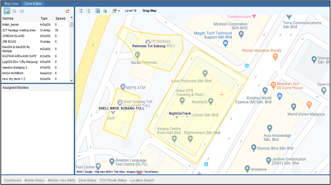This screenshot has width=331, height=185.
Task: Click the bus stop icon near Resepi Masakan Bonda
Action: click(x=247, y=66)
